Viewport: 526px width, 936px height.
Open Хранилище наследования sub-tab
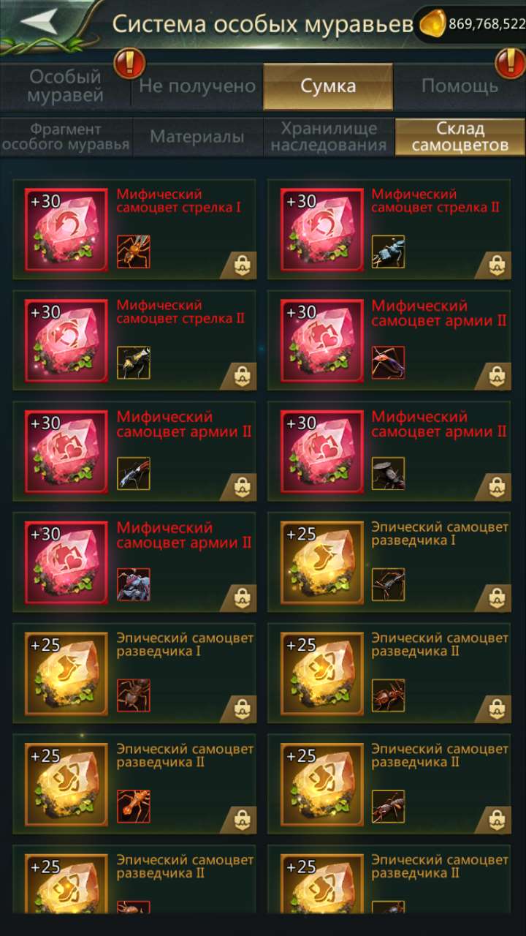coord(329,137)
